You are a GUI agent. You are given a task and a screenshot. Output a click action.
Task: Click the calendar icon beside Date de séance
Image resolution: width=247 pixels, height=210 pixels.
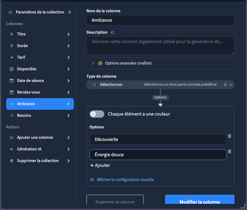(x=12, y=81)
